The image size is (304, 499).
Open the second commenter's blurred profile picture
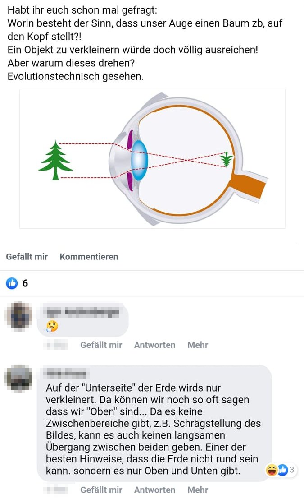[x=18, y=378]
